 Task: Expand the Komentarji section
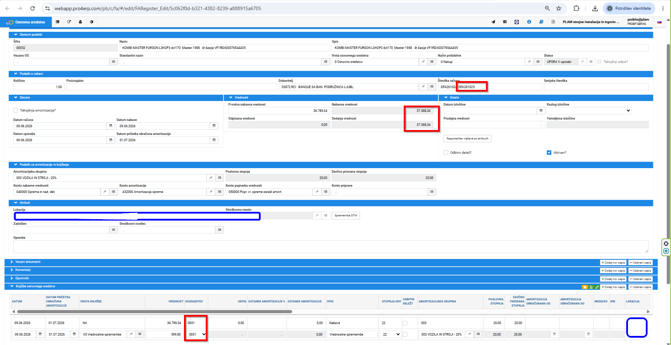pos(12,270)
